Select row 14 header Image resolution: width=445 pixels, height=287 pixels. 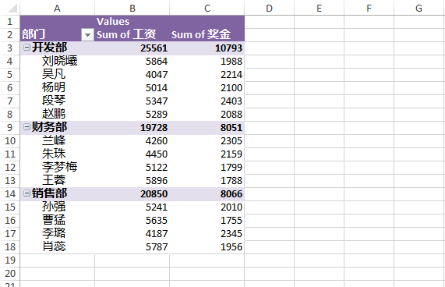click(10, 194)
